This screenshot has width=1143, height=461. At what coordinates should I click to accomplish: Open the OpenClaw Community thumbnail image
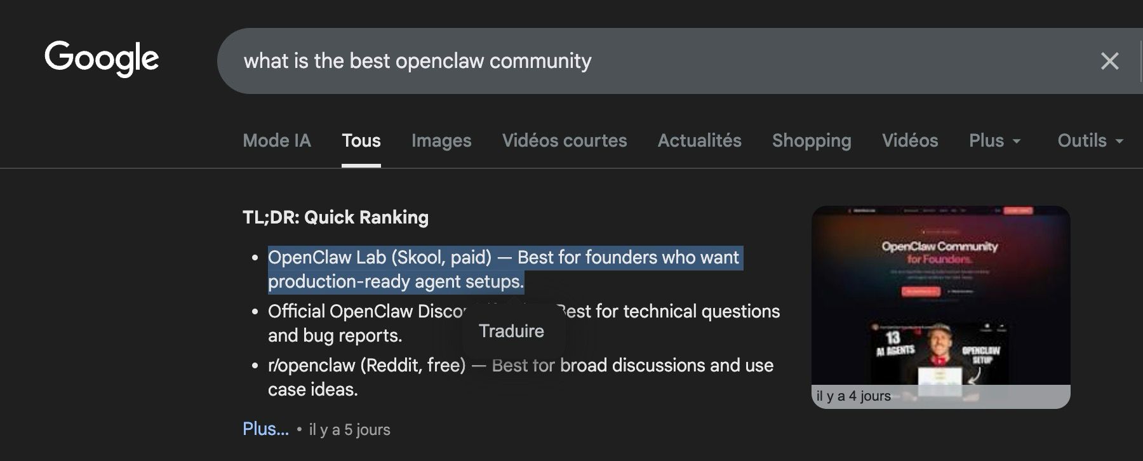940,298
